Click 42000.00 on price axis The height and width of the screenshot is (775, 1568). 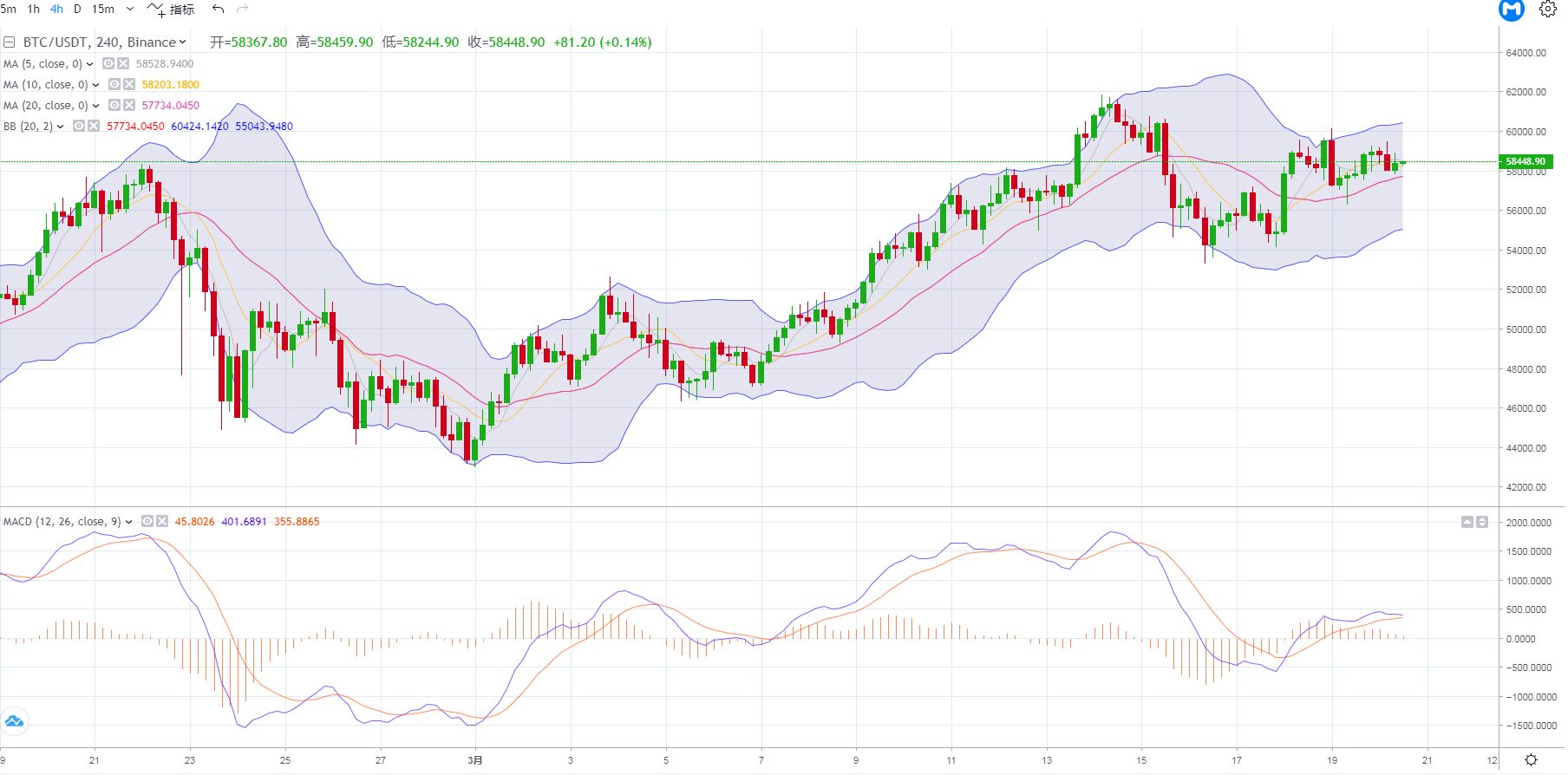[x=1526, y=487]
